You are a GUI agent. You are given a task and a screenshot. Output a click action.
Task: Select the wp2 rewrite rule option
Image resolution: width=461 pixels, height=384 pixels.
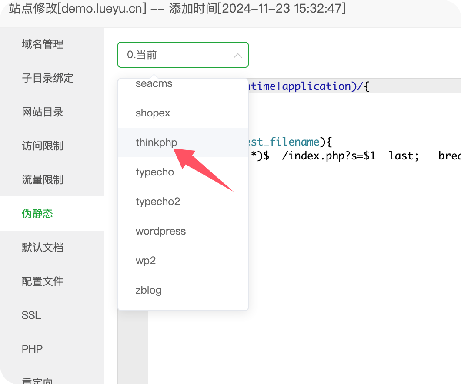pos(145,261)
